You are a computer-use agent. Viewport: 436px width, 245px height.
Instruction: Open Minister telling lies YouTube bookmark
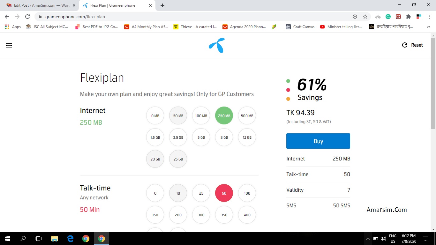pos(342,27)
